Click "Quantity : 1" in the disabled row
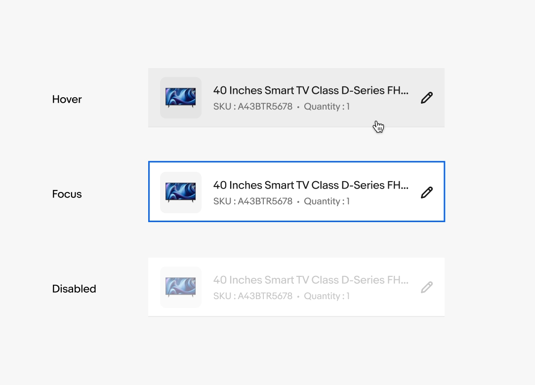Screen dimensions: 535x385 click(327, 296)
